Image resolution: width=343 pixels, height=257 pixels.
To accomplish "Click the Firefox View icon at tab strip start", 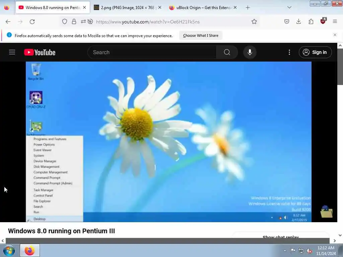I will click(x=7, y=8).
